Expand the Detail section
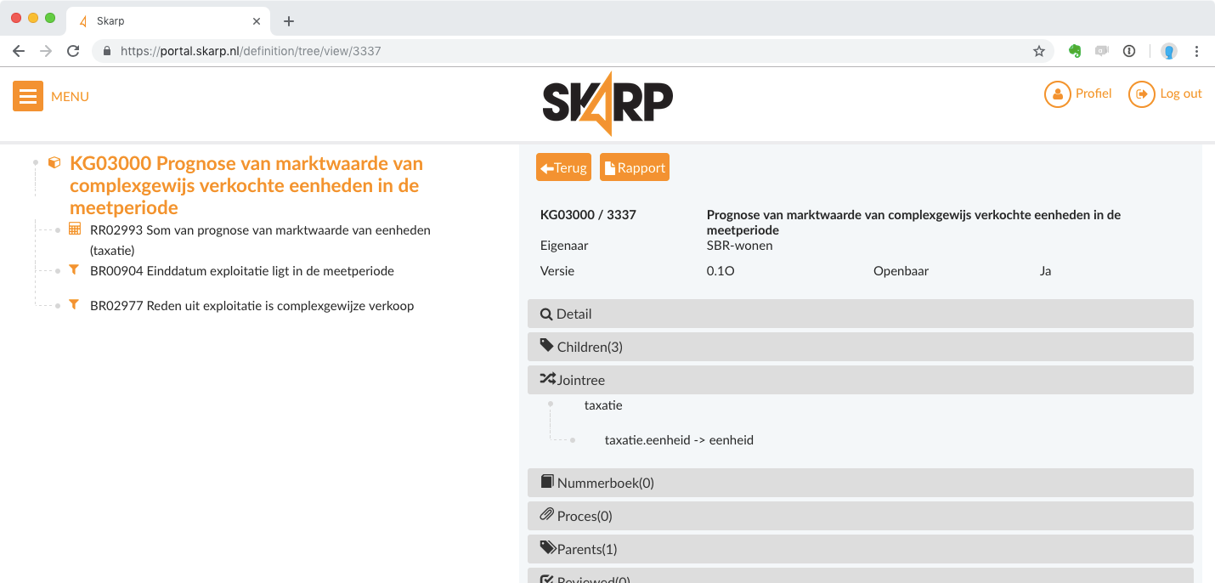This screenshot has height=583, width=1215. (x=860, y=314)
